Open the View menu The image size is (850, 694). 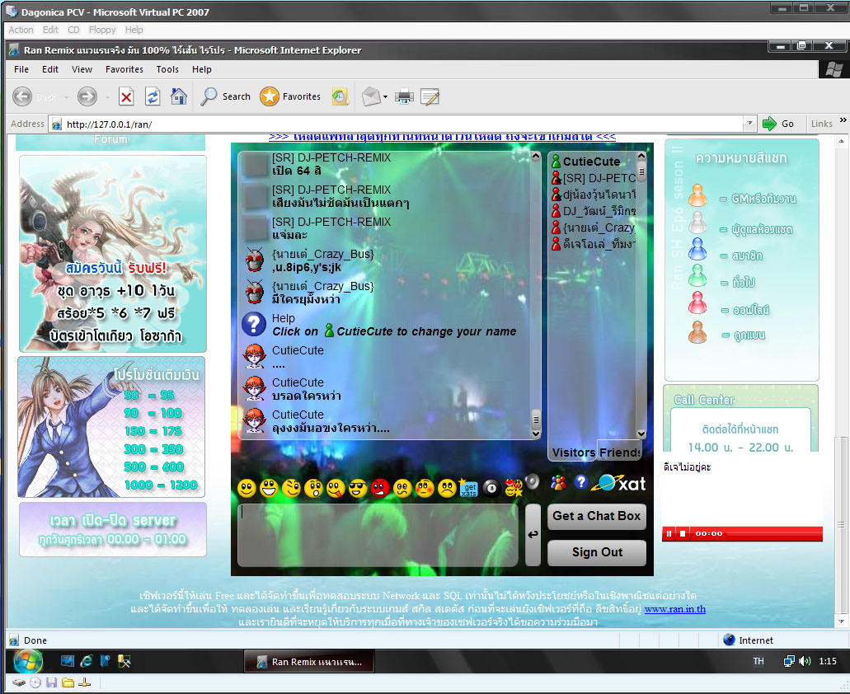82,69
